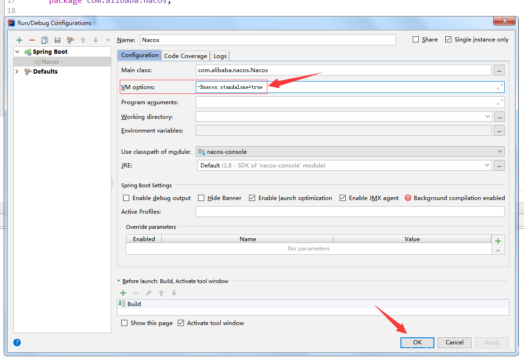Viewport: 524px width, 359px height.
Task: Toggle Show this page checkbox
Action: click(x=125, y=323)
